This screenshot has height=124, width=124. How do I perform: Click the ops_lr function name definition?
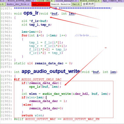(31, 13)
